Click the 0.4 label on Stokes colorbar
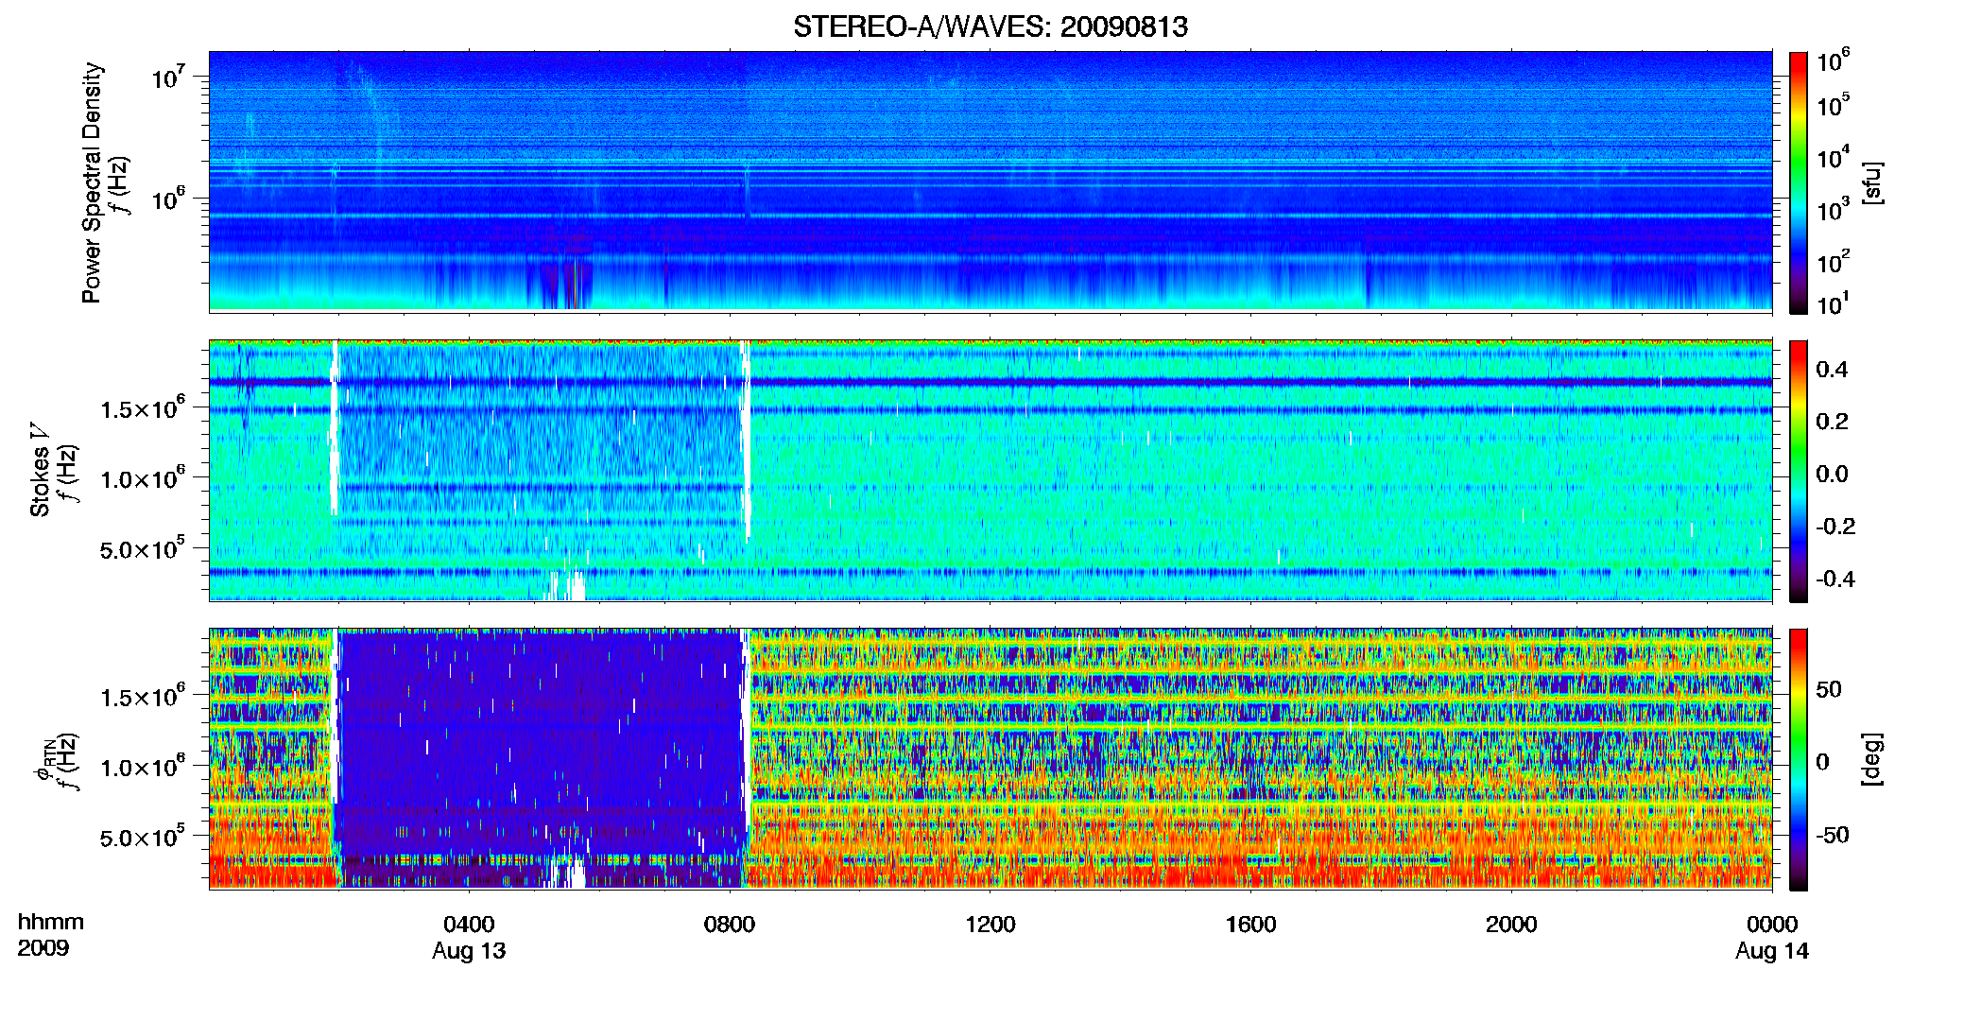1981x1021 pixels. click(1832, 370)
